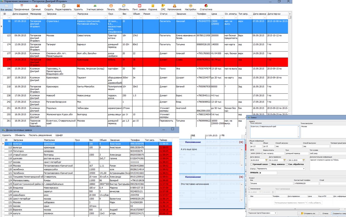Show Срочные orders from toolbar
Image resolution: width=346 pixels, height=217 pixels.
point(36,7)
